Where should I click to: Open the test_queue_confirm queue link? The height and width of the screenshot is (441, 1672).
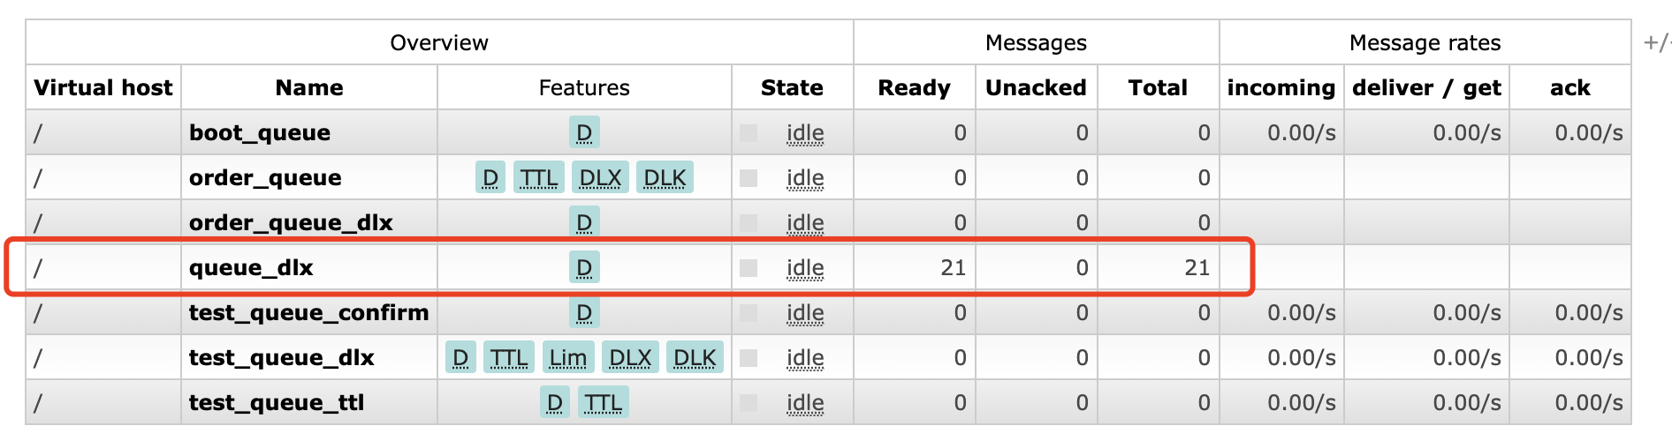point(308,313)
